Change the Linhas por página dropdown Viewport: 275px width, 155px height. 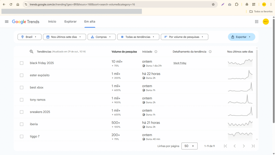[189, 146]
